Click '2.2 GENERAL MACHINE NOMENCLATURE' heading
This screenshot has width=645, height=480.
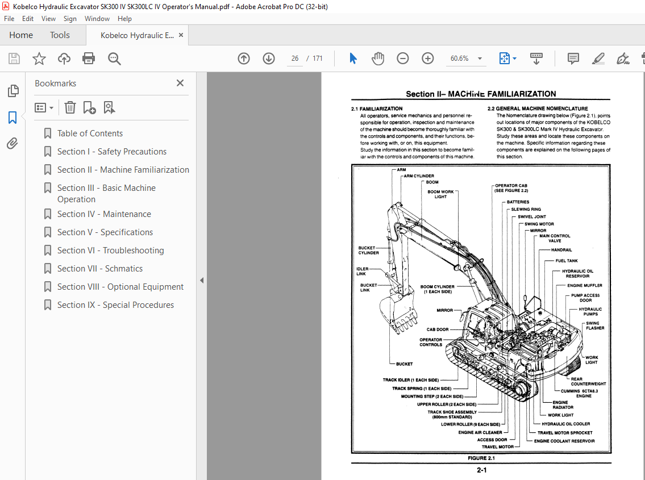tap(538, 108)
